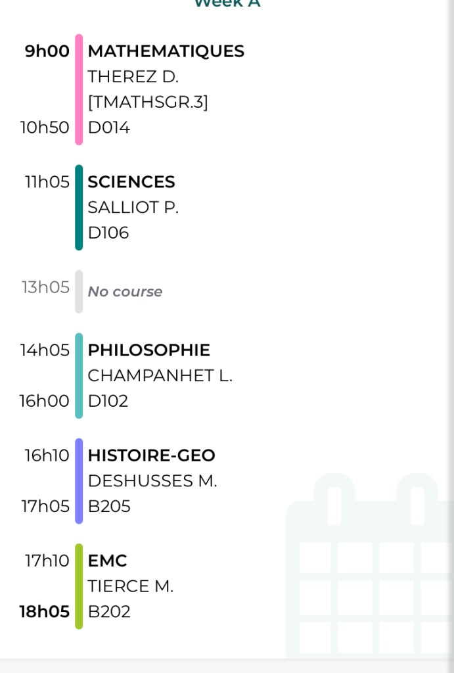454x673 pixels.
Task: Open the EMC course entry
Action: click(107, 561)
